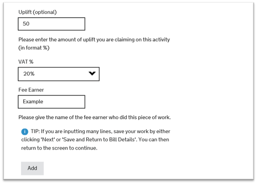
Task: Click empty right end of Uplift input box
Action: click(77, 24)
